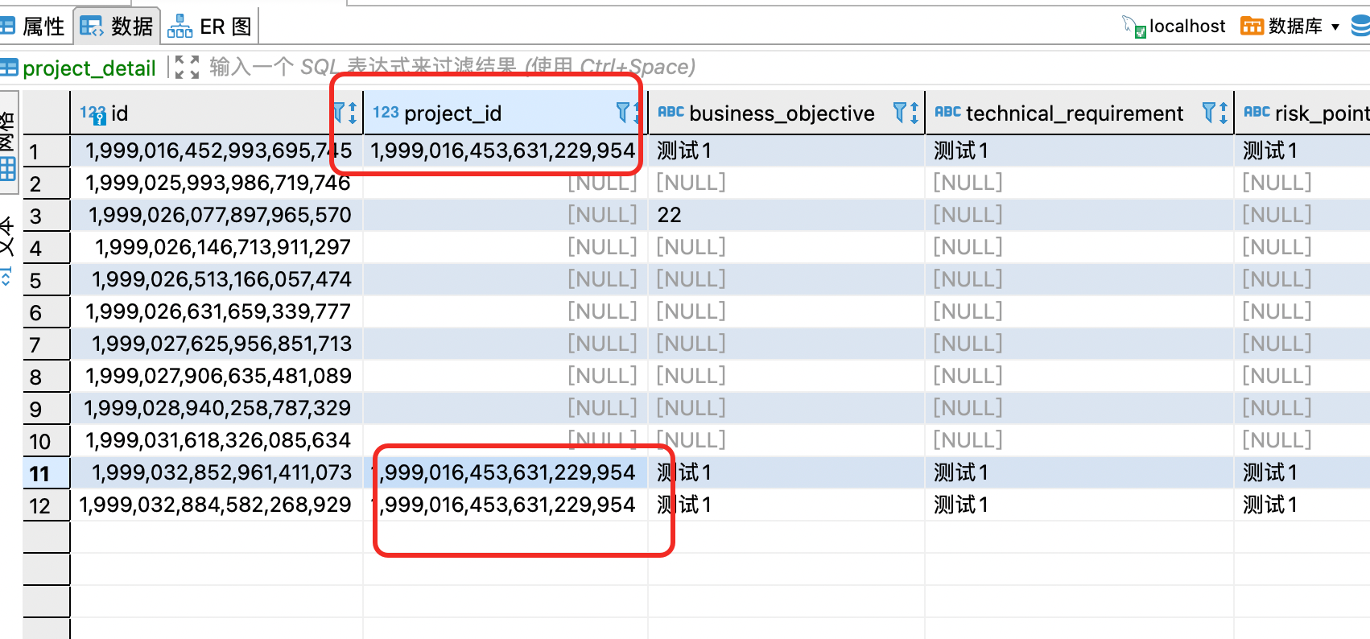The height and width of the screenshot is (639, 1370).
Task: Click the sort arrows in business_objective header
Action: (x=914, y=113)
